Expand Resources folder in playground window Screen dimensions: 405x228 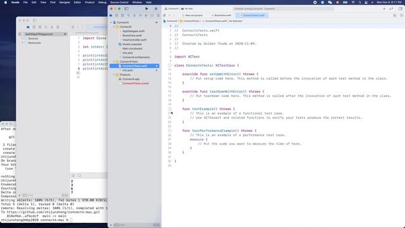point(23,43)
